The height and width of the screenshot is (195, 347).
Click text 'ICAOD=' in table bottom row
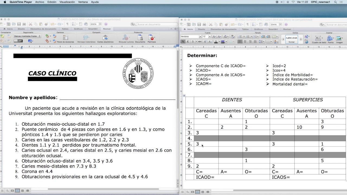click(205, 177)
